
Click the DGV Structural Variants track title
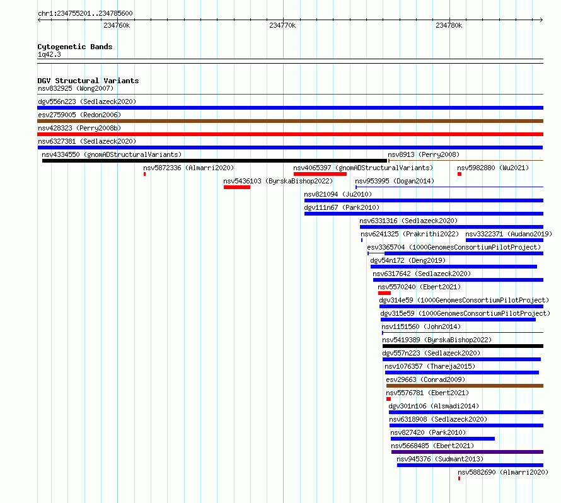pyautogui.click(x=88, y=81)
